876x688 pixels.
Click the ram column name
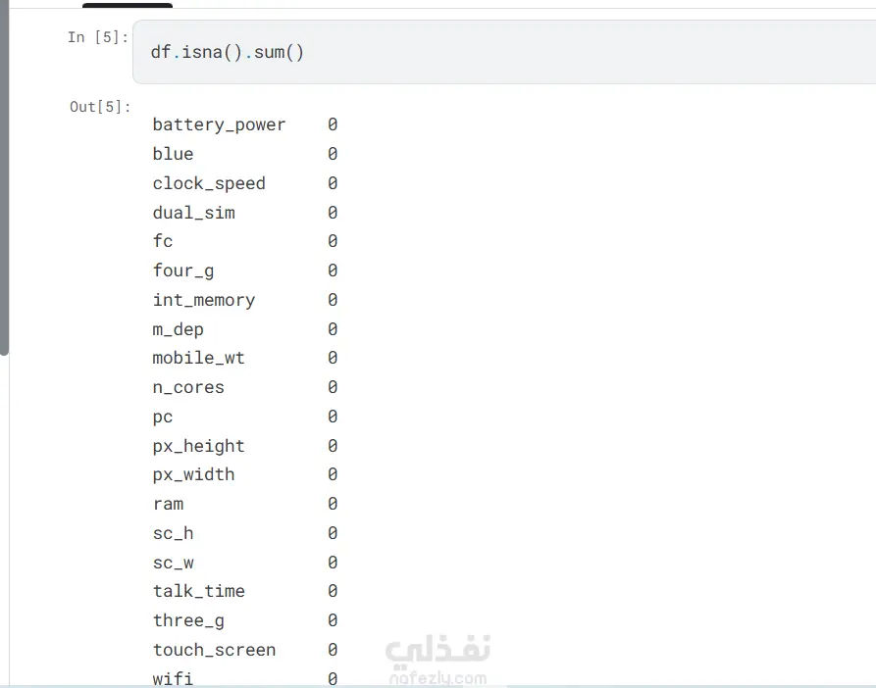[168, 504]
